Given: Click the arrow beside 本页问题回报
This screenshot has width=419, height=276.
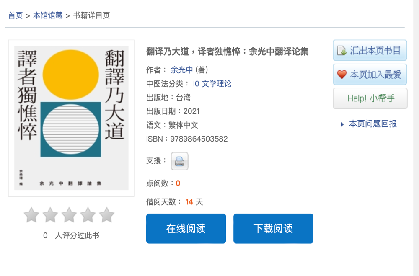Looking at the screenshot, I should coord(342,124).
